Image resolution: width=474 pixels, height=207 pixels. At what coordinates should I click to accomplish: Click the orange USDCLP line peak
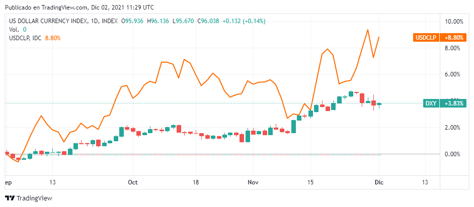pos(368,30)
